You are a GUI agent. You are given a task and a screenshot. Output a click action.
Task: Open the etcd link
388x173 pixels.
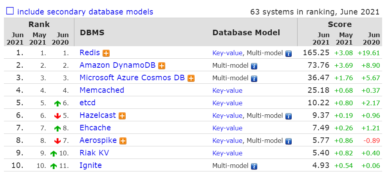(87, 103)
